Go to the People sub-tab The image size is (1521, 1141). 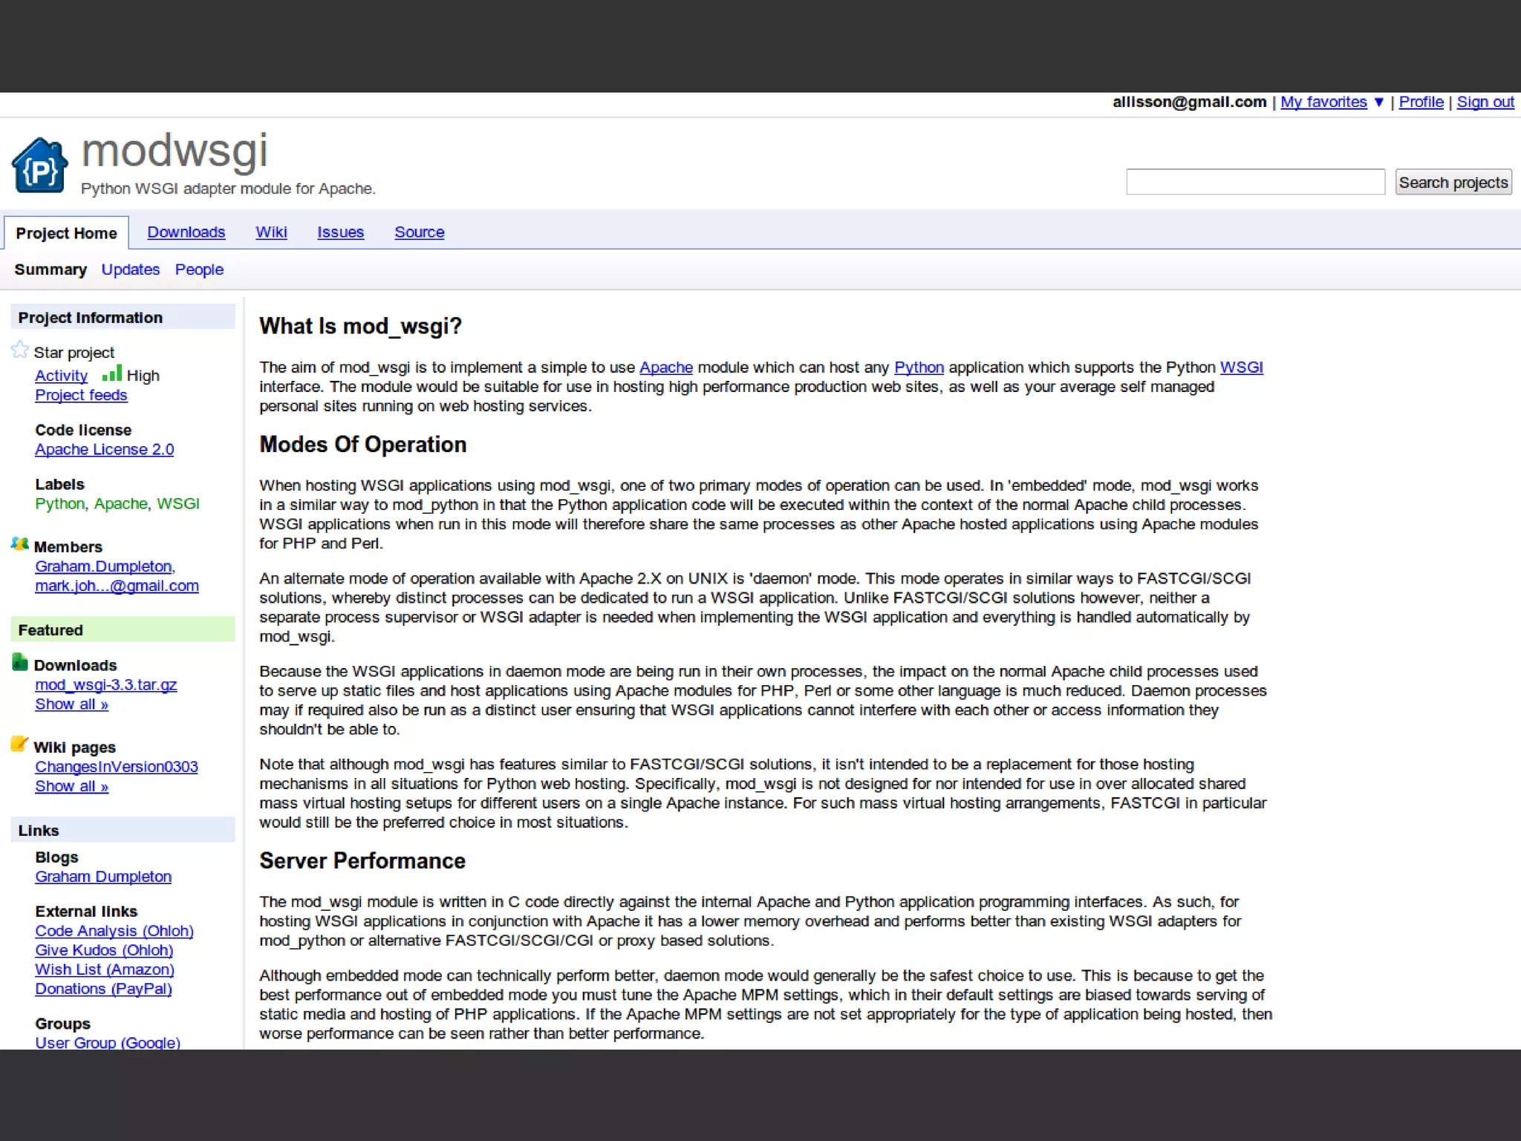pos(199,269)
